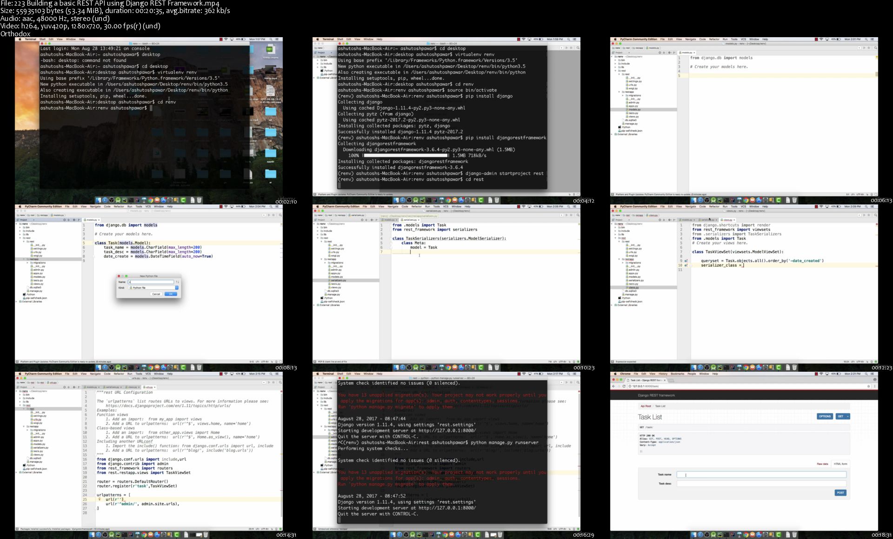Viewport: 893px width, 539px height.
Task: Select the serializers.py editor tab in 00:14:31 thumbnail
Action: tap(112, 387)
